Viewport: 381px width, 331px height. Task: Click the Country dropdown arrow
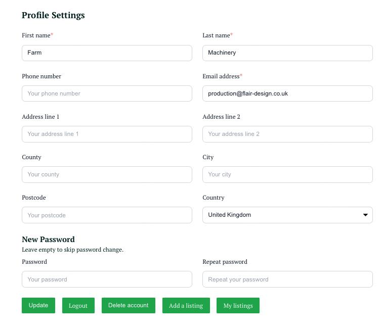click(365, 215)
